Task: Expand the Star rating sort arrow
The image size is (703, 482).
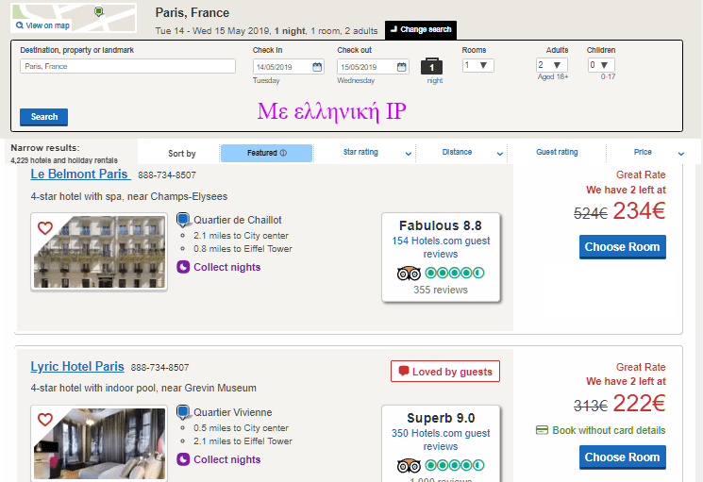Action: pos(409,154)
